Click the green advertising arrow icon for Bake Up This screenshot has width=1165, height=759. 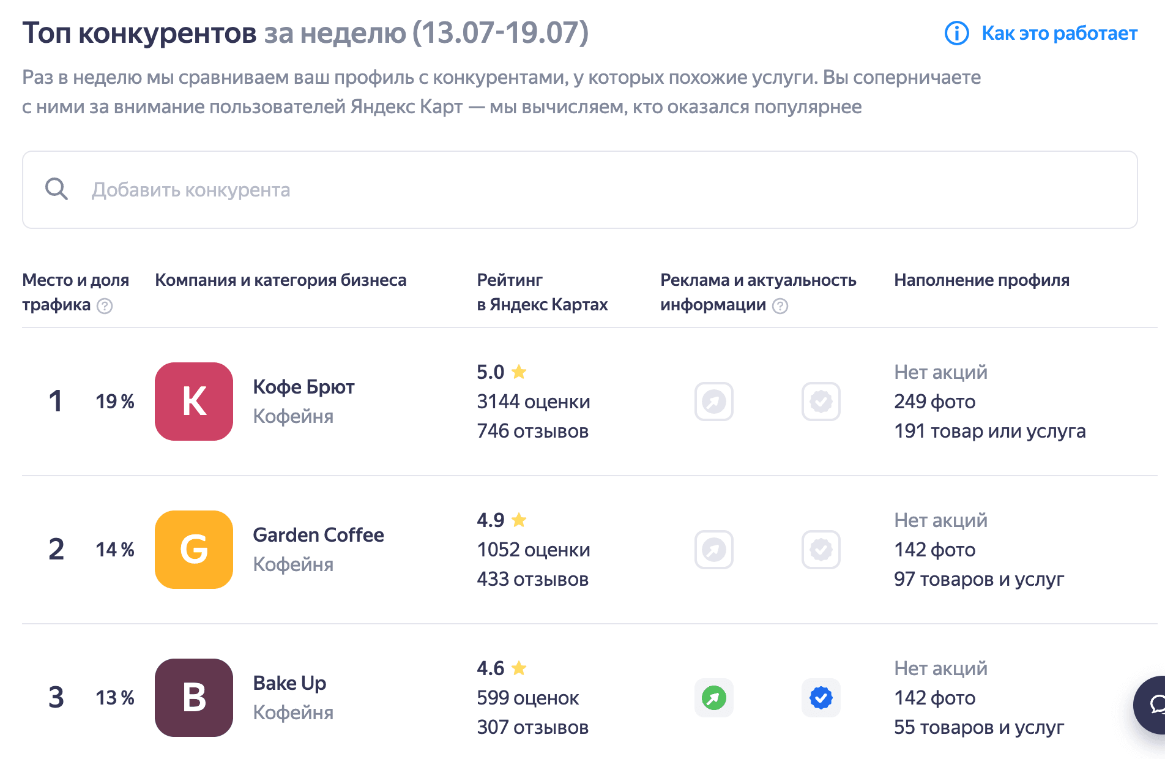coord(714,698)
